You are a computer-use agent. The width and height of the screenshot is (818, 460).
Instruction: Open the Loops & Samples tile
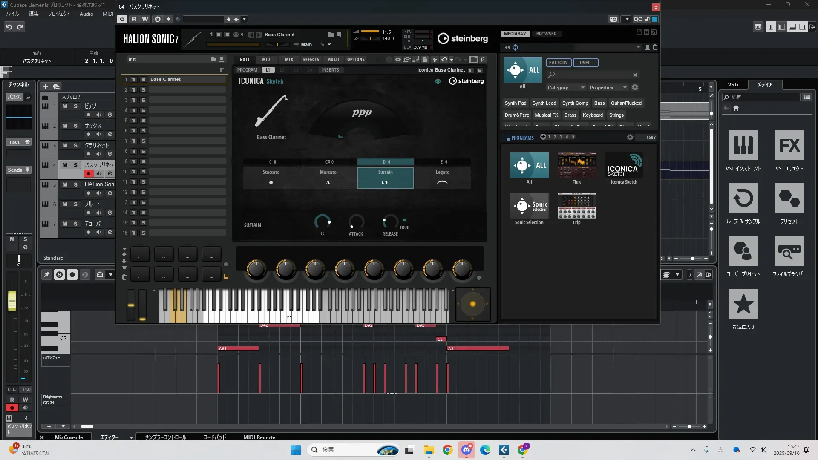[743, 198]
